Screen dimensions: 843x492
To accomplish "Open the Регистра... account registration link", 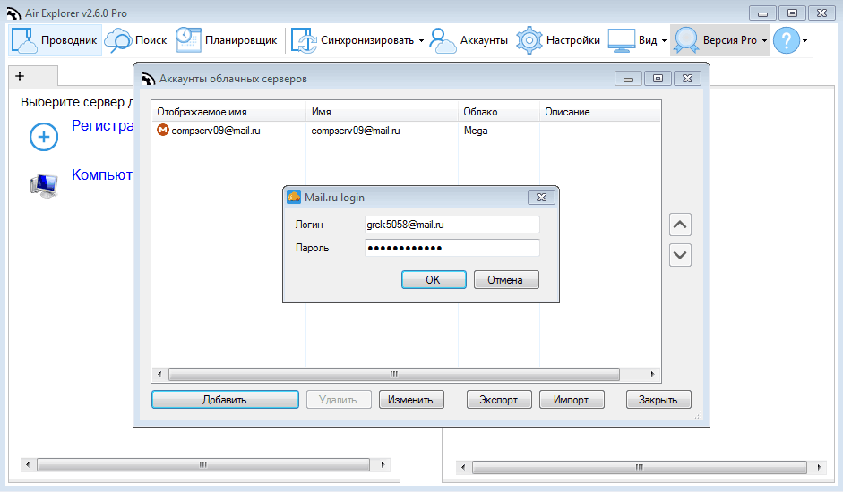I will (102, 126).
